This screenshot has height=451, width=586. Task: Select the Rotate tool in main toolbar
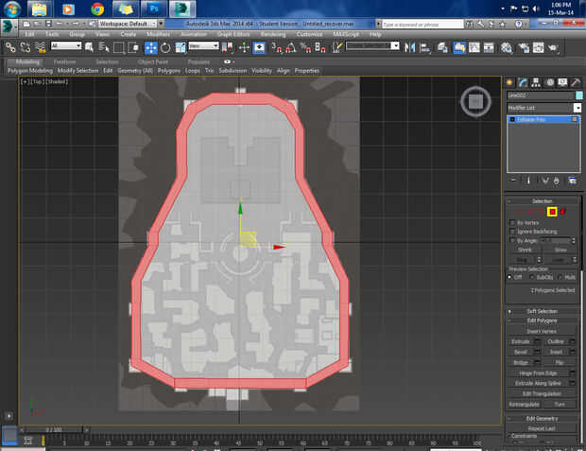165,46
